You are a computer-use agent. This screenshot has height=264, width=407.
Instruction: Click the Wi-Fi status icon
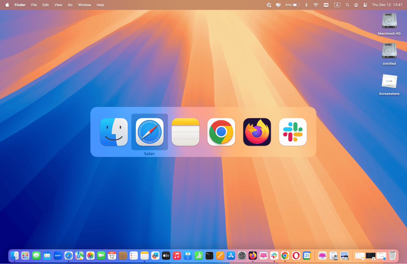[316, 5]
